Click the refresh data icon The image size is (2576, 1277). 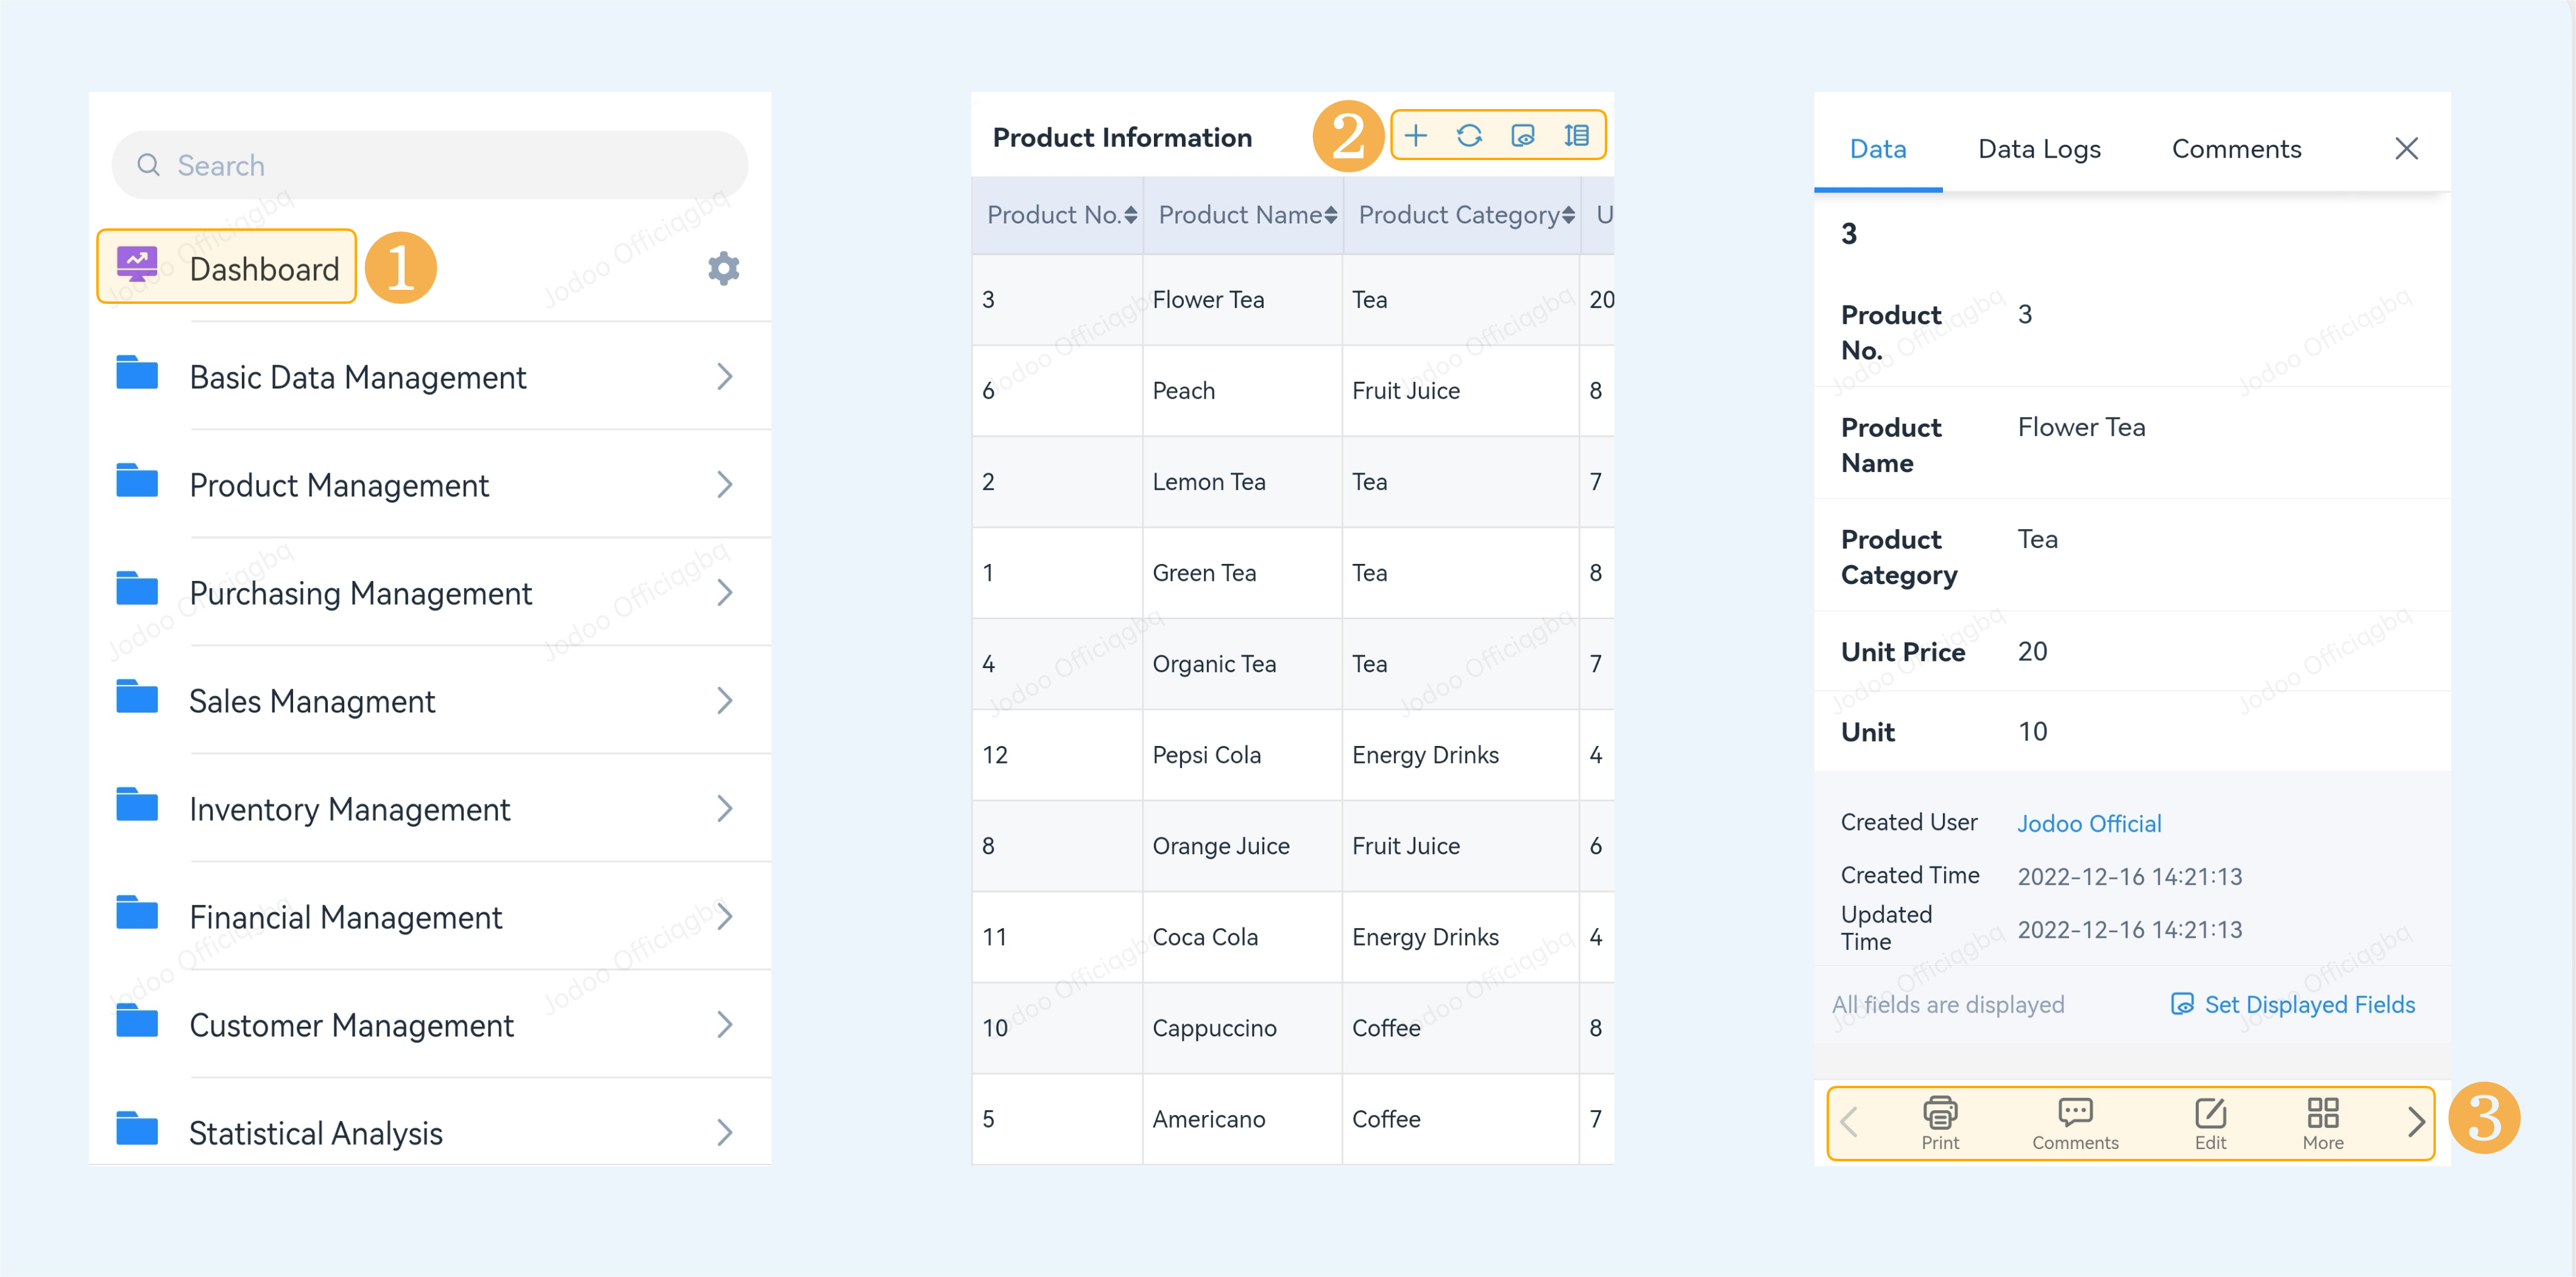[x=1469, y=136]
